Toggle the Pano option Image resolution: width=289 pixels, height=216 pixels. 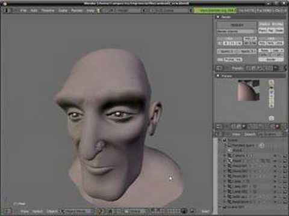tap(263, 31)
